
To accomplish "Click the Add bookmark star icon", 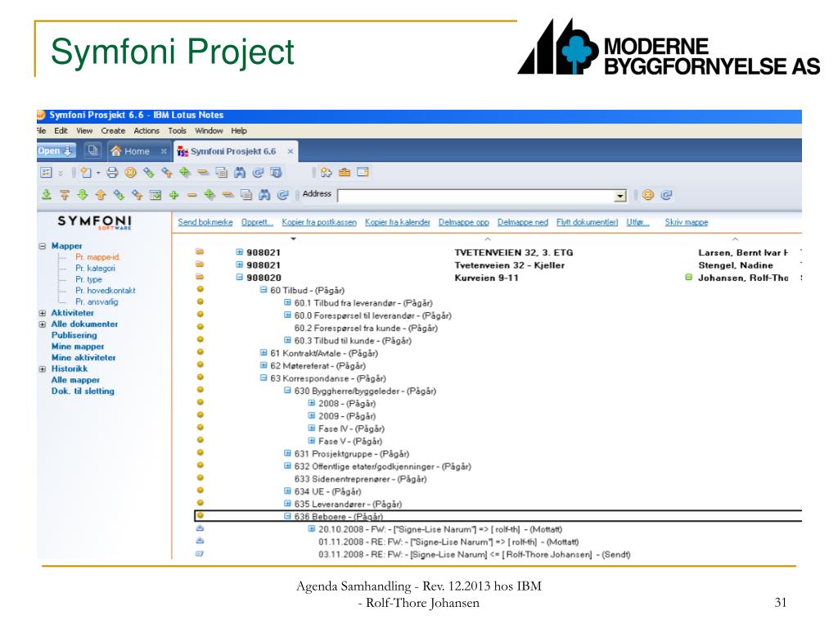I will point(326,172).
